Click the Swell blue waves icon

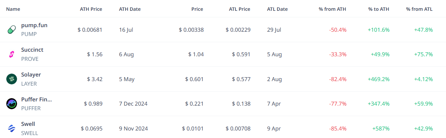(11, 129)
